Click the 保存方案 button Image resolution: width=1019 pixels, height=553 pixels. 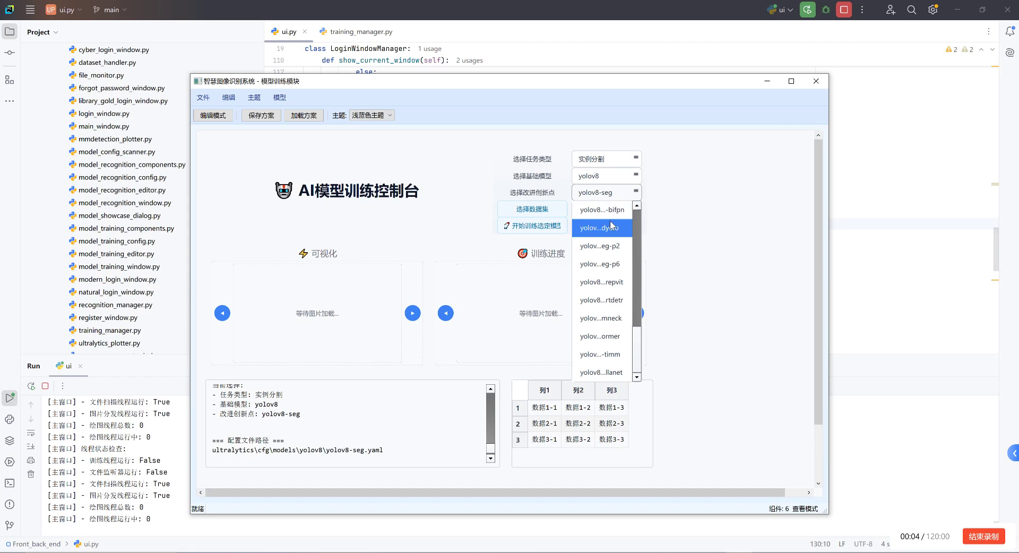(261, 115)
